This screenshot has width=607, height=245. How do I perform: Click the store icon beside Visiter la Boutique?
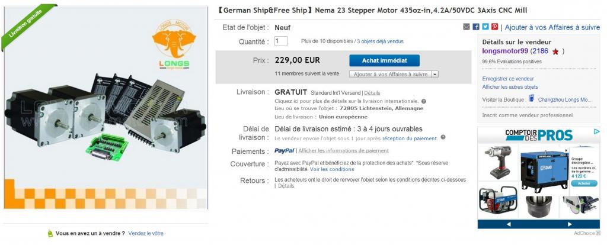532,99
